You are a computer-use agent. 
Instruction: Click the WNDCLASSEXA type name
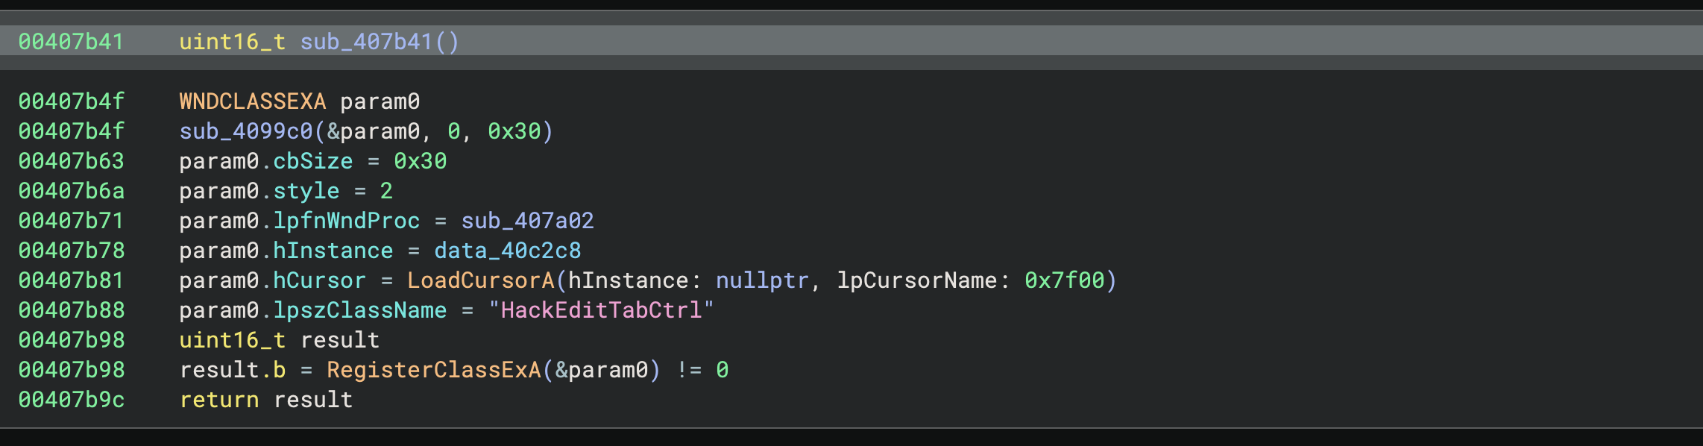[253, 101]
